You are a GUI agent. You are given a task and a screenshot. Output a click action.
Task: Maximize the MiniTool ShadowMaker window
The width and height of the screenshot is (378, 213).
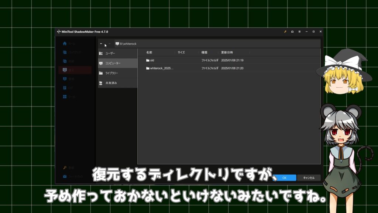click(313, 32)
